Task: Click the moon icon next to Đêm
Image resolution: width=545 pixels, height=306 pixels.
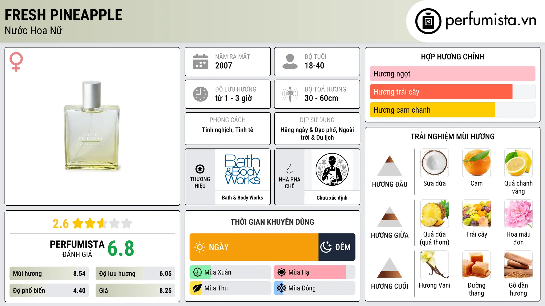Action: [x=326, y=247]
